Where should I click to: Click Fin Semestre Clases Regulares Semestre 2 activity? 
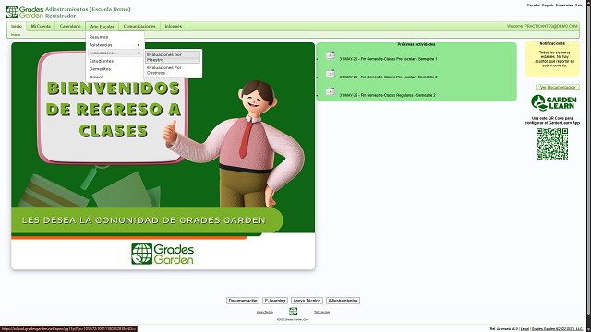[x=388, y=95]
